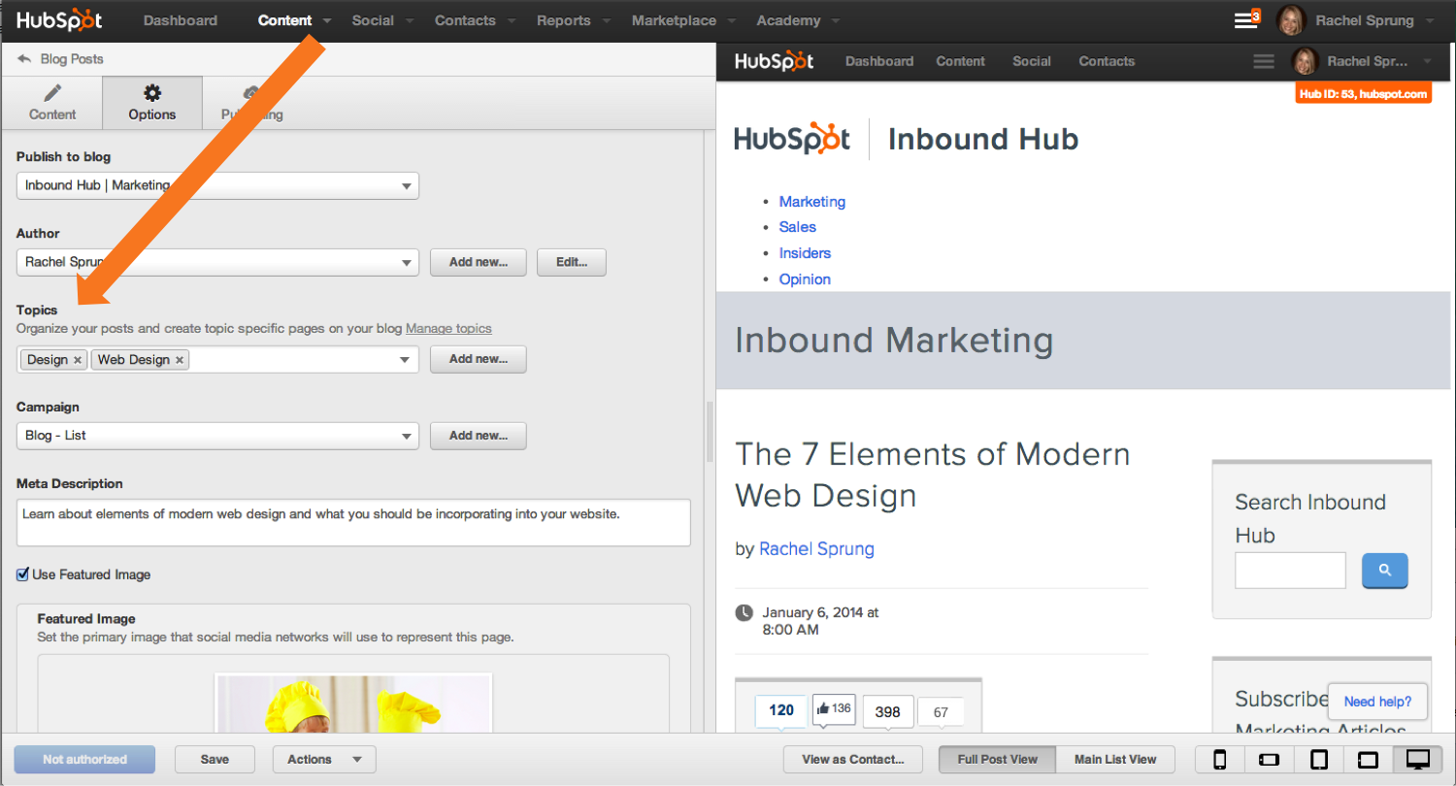Click Rachel Sprung's profile avatar in top bar
This screenshot has width=1456, height=786.
pos(1291,20)
